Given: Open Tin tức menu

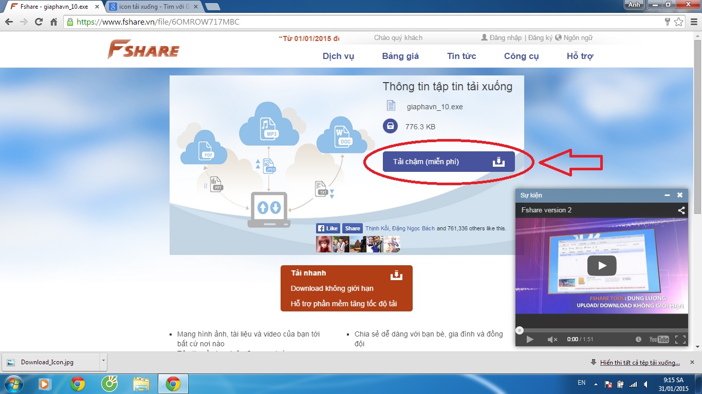Looking at the screenshot, I should (461, 56).
